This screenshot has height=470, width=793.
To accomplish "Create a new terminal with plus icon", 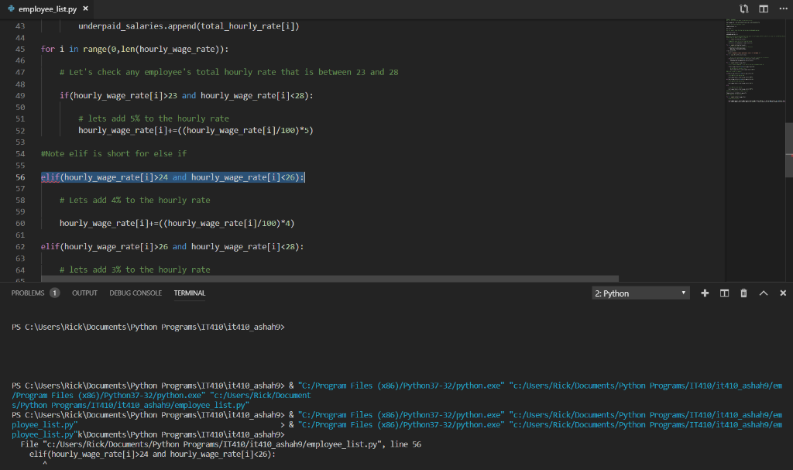I will point(705,293).
